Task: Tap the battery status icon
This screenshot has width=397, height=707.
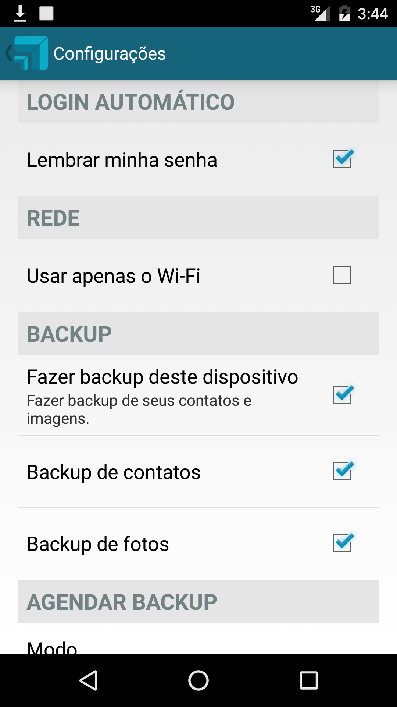Action: pyautogui.click(x=344, y=14)
